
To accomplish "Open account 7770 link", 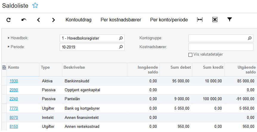I will point(13,108).
